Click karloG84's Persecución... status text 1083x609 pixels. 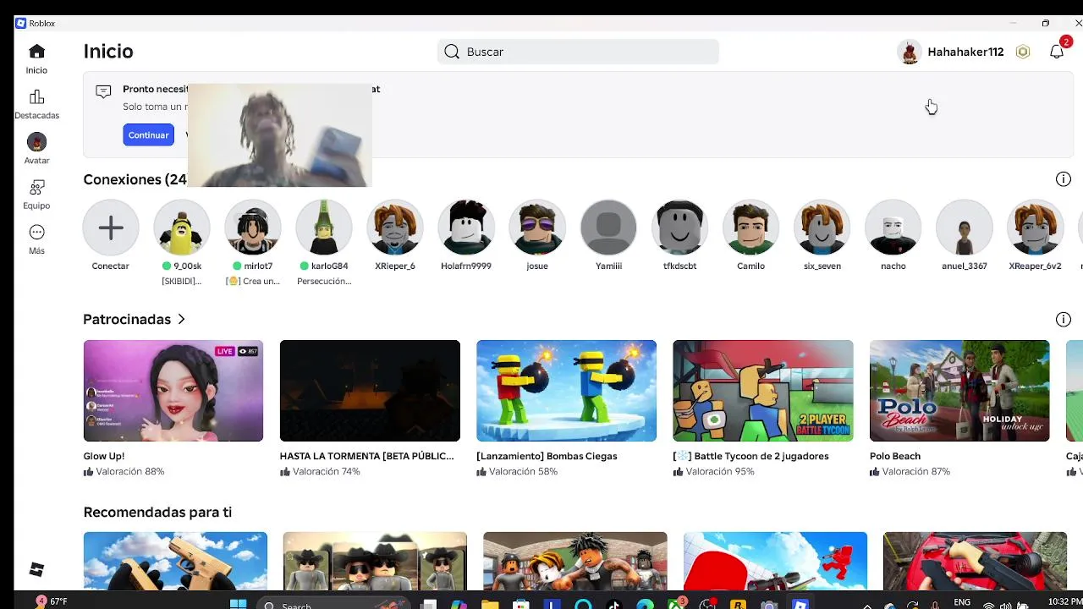[x=324, y=281]
